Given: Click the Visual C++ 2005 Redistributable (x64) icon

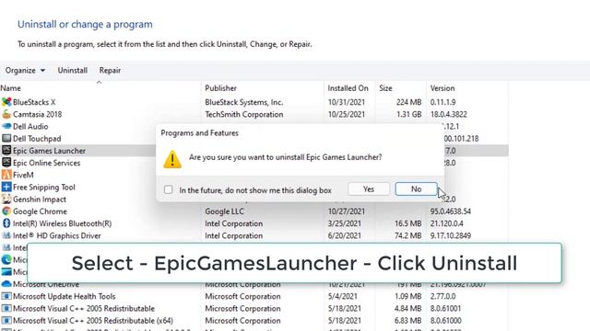Looking at the screenshot, I should (x=6, y=321).
